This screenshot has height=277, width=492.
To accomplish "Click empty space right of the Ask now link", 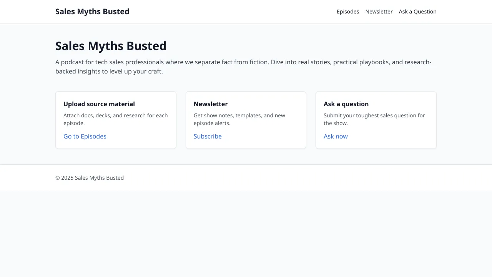I will point(392,136).
